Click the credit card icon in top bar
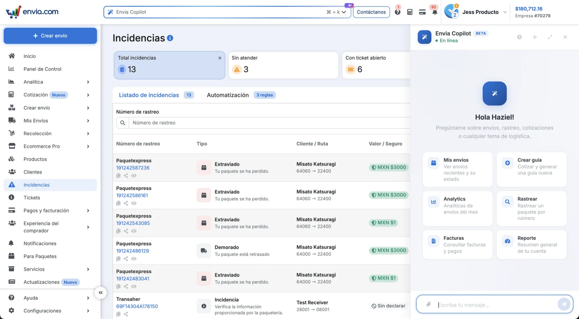Screen dimensions: 579x319 coord(422,12)
